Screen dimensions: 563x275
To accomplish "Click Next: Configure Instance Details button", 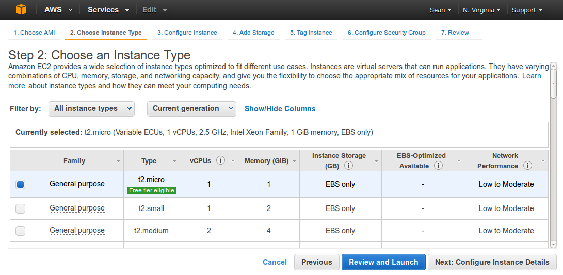I will tap(492, 262).
